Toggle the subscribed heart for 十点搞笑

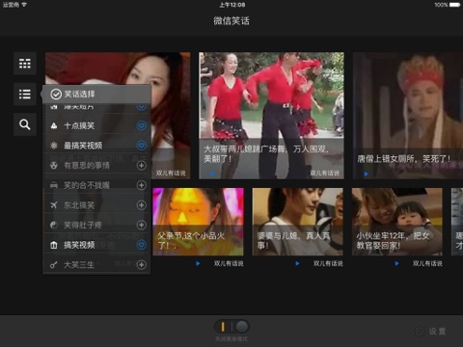[142, 125]
